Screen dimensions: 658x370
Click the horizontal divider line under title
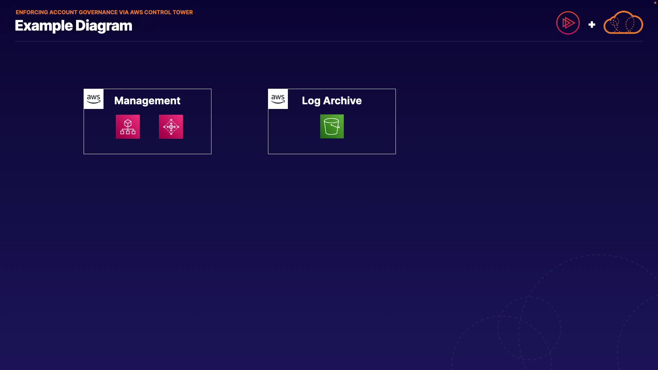point(328,41)
